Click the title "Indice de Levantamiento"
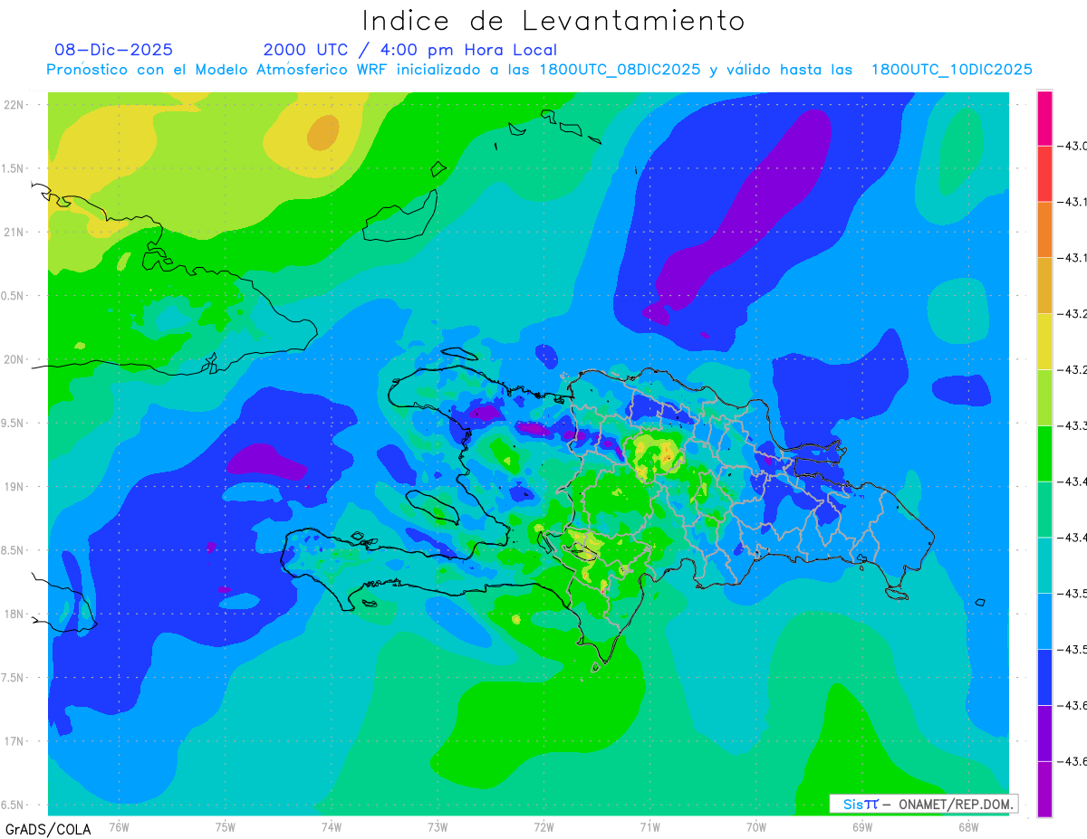The width and height of the screenshot is (1087, 839). pyautogui.click(x=553, y=21)
